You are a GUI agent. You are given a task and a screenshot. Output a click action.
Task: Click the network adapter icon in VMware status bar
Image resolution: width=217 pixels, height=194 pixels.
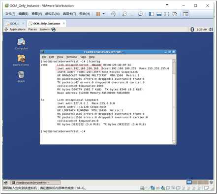[x=153, y=188]
